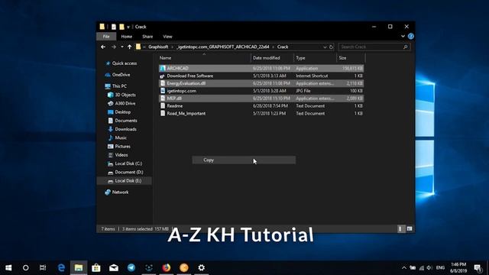
Task: Click the ARCHICAD file icon
Action: tap(163, 68)
